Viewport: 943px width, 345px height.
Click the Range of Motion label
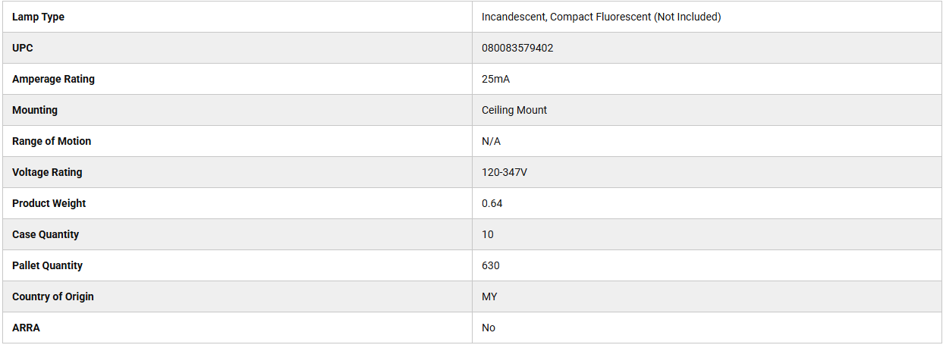point(52,141)
